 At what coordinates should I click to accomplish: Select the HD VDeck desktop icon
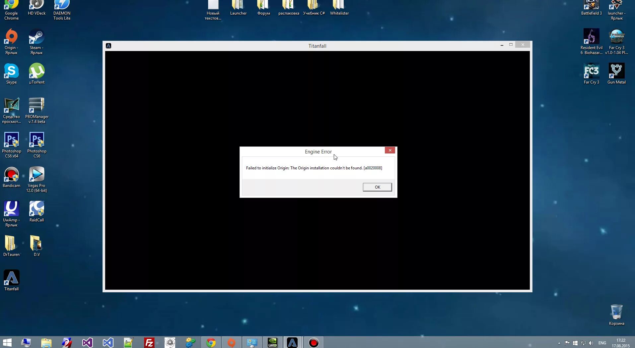click(x=36, y=8)
